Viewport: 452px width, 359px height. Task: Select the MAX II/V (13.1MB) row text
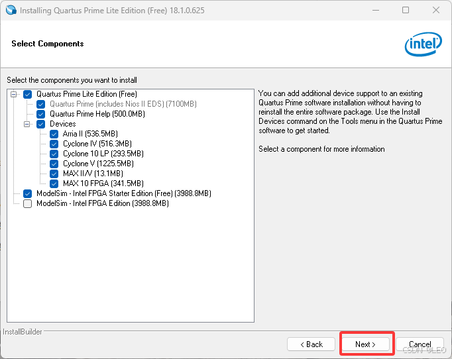[x=93, y=174]
